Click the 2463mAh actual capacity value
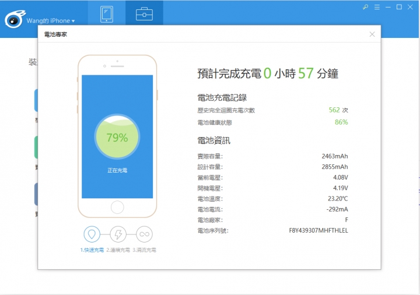This screenshot has width=420, height=295. pyautogui.click(x=335, y=156)
